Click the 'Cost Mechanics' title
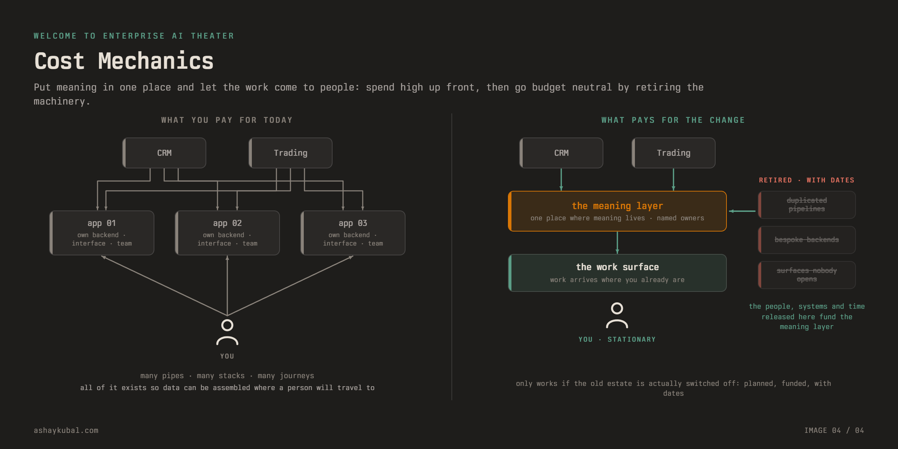The image size is (898, 449). tap(124, 61)
